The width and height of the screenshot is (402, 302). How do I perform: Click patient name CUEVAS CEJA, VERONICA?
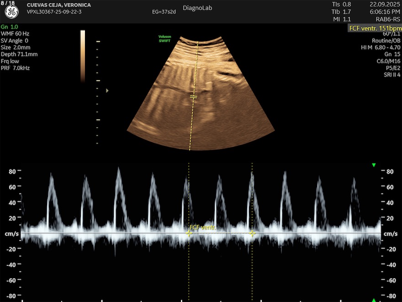[x=59, y=5]
